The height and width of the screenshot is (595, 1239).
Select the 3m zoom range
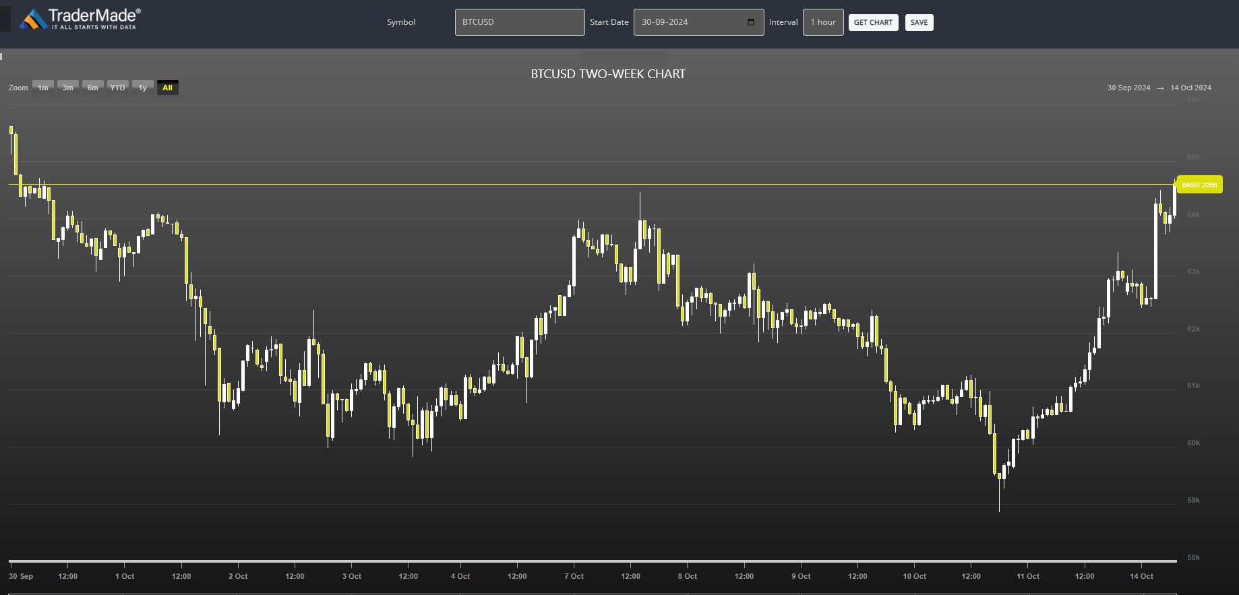(x=68, y=88)
